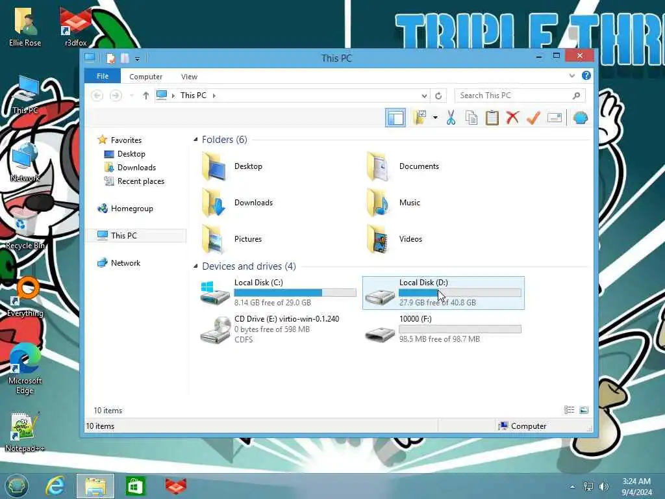Click the Search This PC field
The height and width of the screenshot is (499, 665).
click(520, 96)
